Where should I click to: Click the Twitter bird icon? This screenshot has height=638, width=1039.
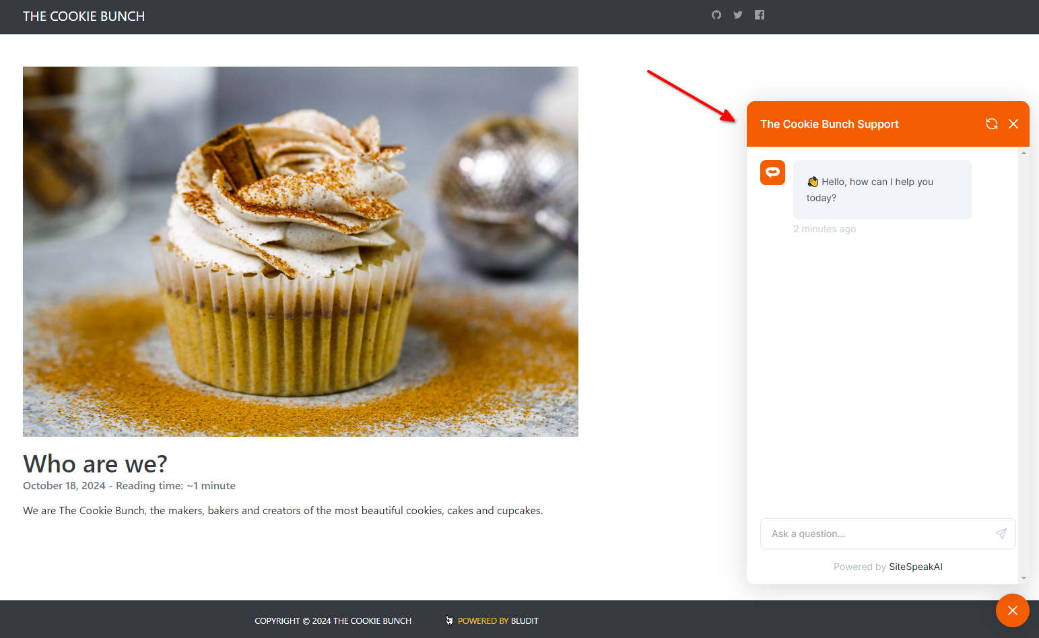tap(738, 15)
